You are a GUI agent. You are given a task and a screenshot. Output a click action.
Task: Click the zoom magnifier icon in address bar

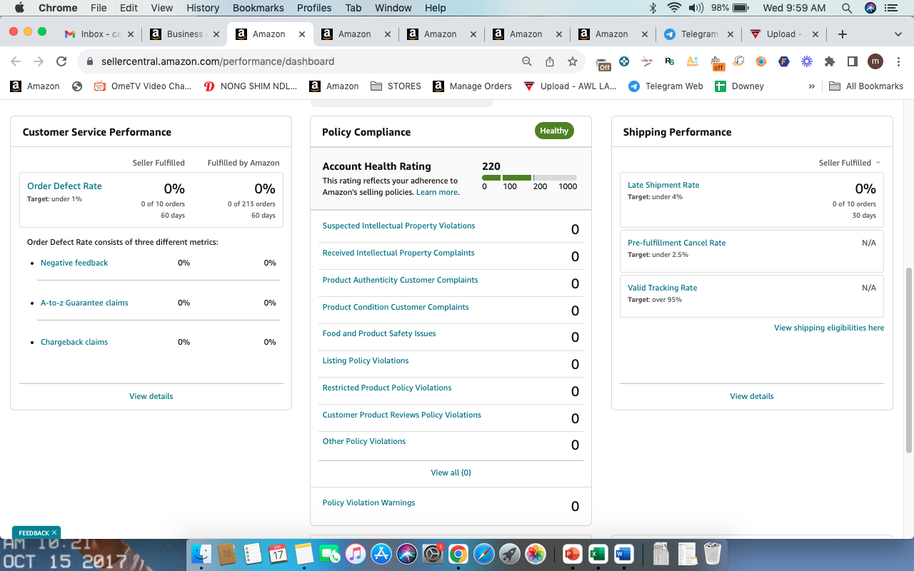(x=527, y=61)
